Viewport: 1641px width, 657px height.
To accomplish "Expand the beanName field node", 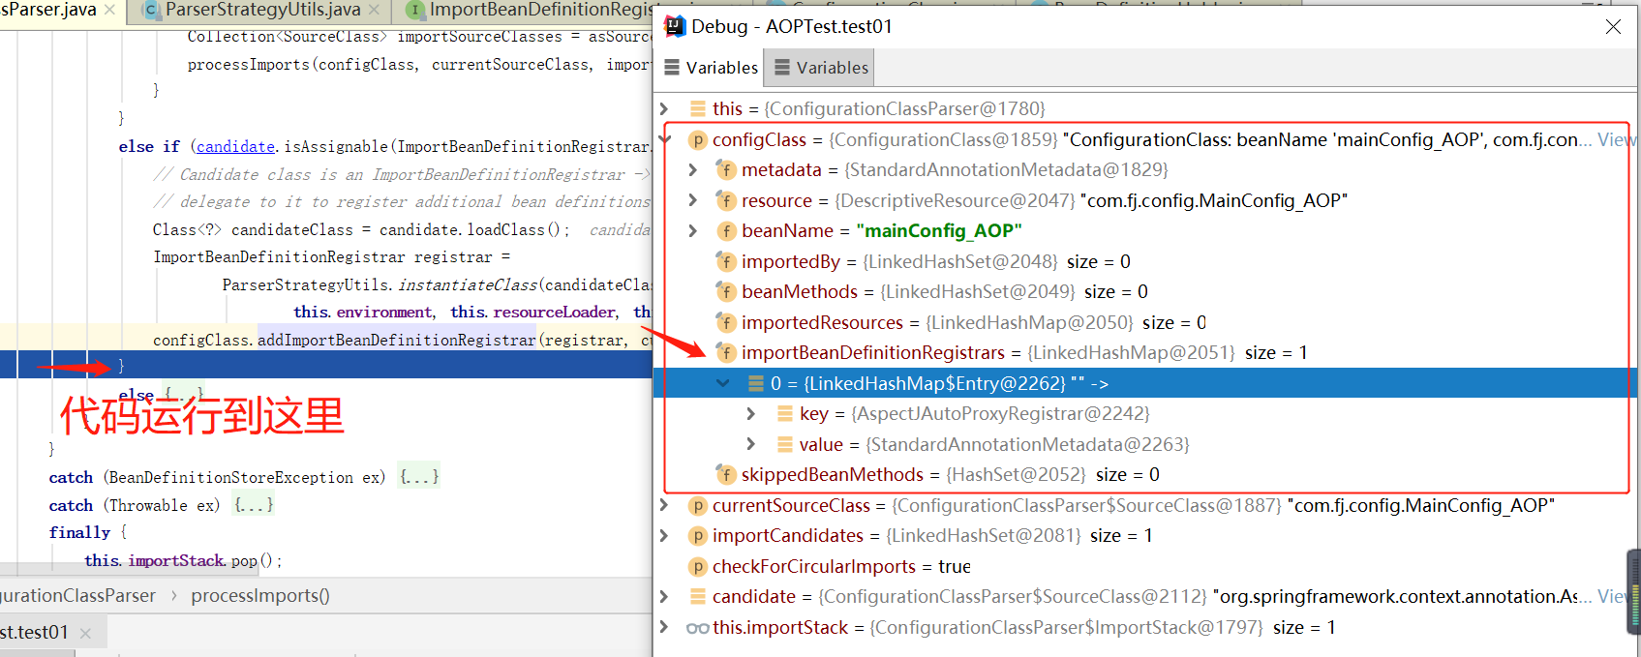I will (693, 231).
